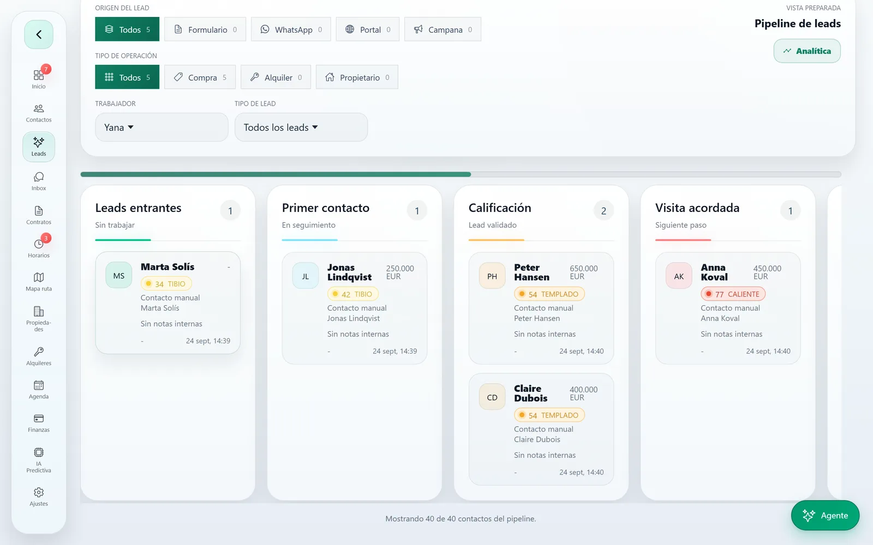This screenshot has width=873, height=545.
Task: Open Contratos in the sidebar
Action: 39,215
